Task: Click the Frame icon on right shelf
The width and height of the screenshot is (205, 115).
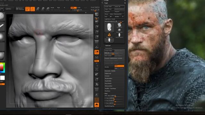Action: (97, 70)
